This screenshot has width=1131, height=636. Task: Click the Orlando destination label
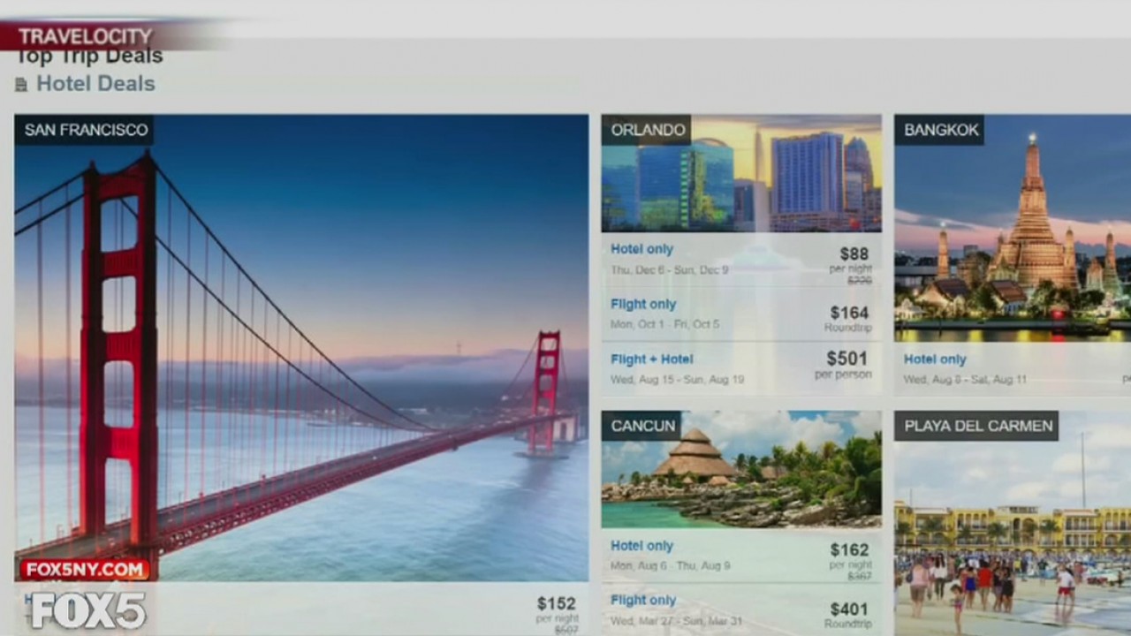(648, 130)
